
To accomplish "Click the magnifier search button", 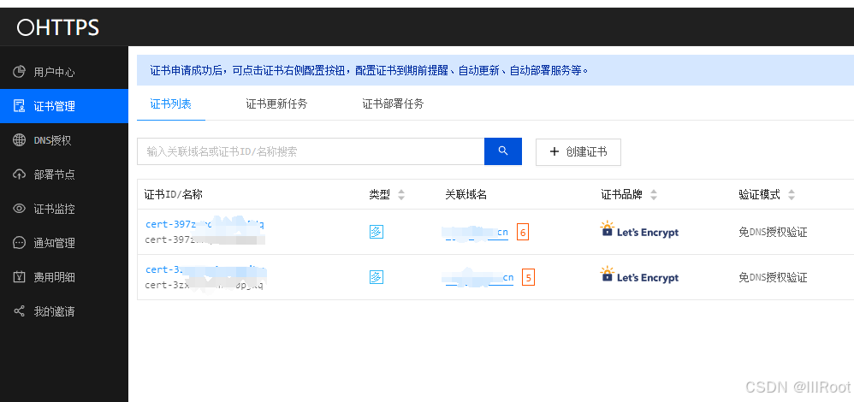I will click(502, 151).
